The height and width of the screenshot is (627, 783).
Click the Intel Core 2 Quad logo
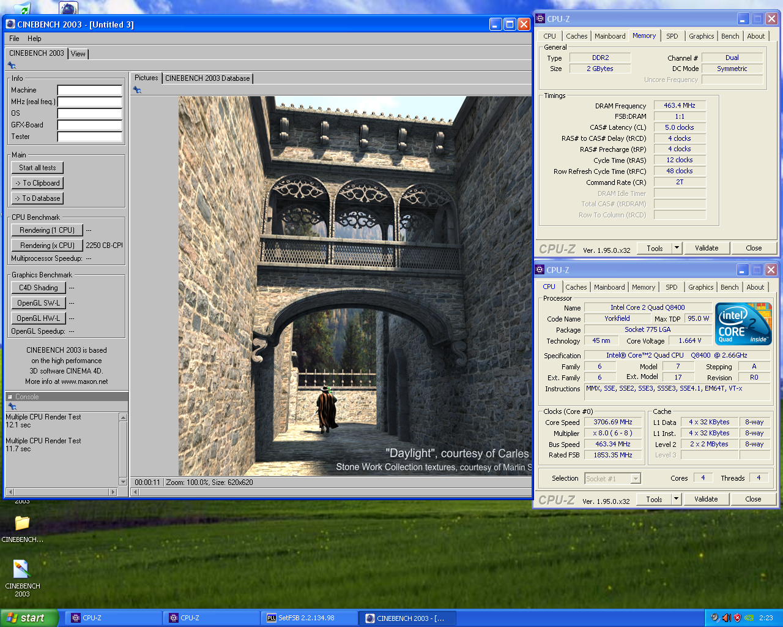743,324
